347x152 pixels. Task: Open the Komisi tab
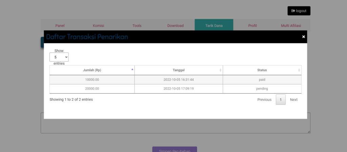pos(98,25)
